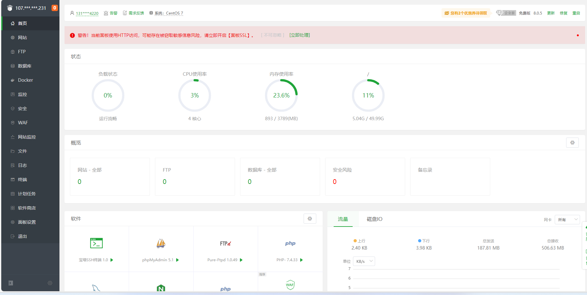Open 需求反馈 feedback link

[x=133, y=13]
